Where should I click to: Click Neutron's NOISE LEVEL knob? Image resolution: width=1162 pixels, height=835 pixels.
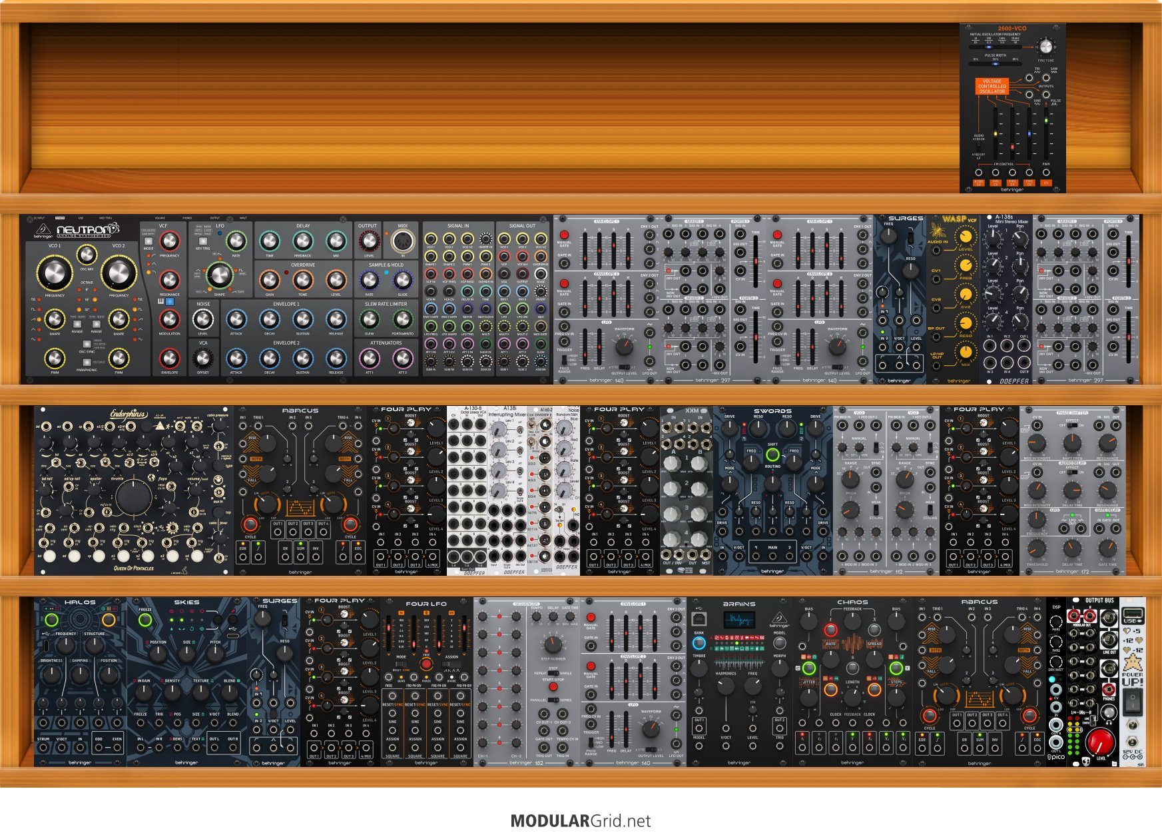pyautogui.click(x=203, y=320)
